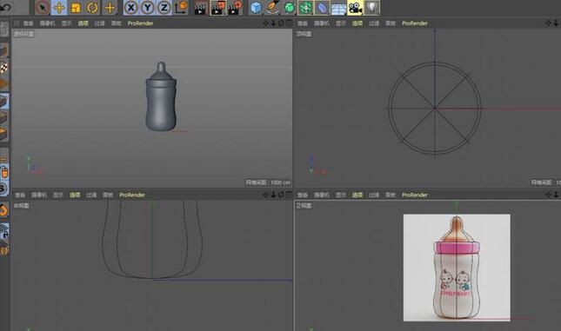Open the render settings clapperboard icon
The image size is (561, 331).
tap(235, 8)
